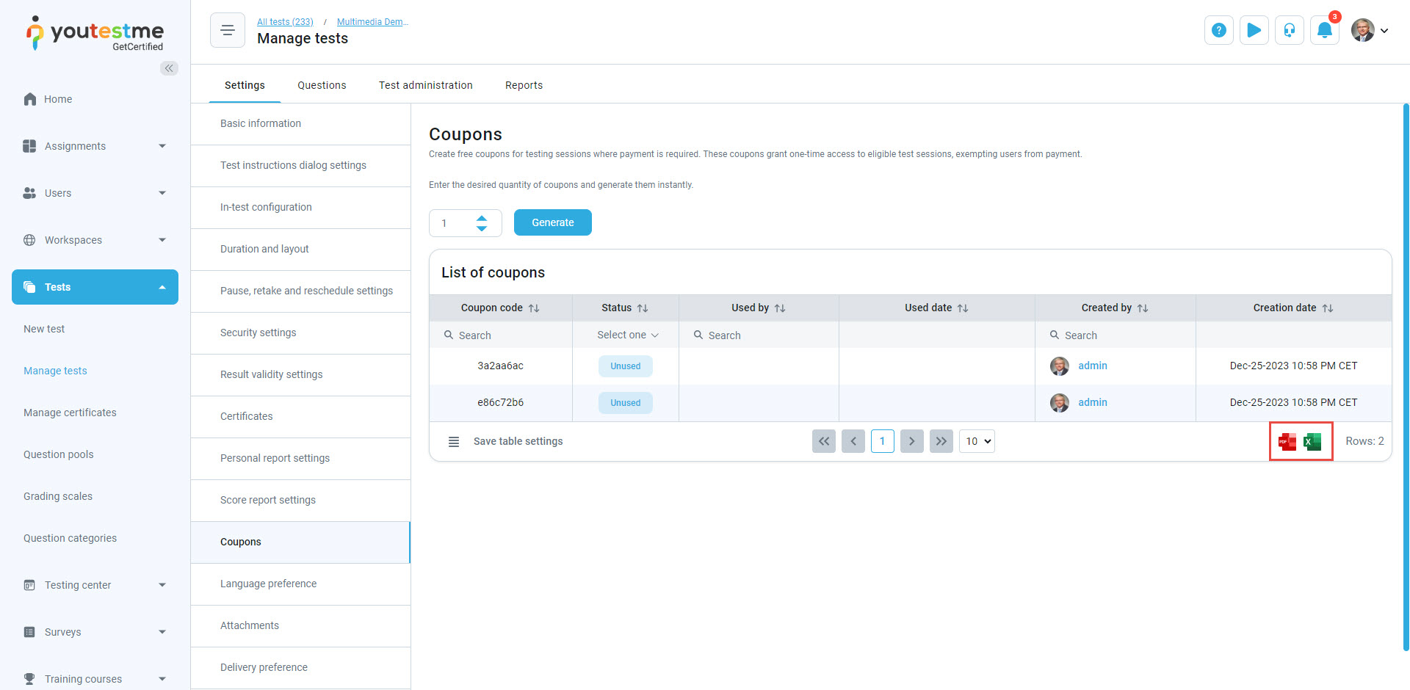Select the Settings tab
1410x690 pixels.
point(245,85)
